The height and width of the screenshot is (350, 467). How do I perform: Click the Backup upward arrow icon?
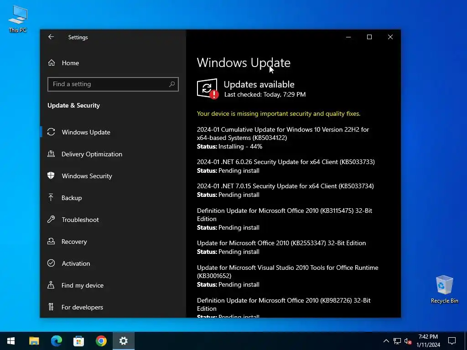click(x=51, y=198)
